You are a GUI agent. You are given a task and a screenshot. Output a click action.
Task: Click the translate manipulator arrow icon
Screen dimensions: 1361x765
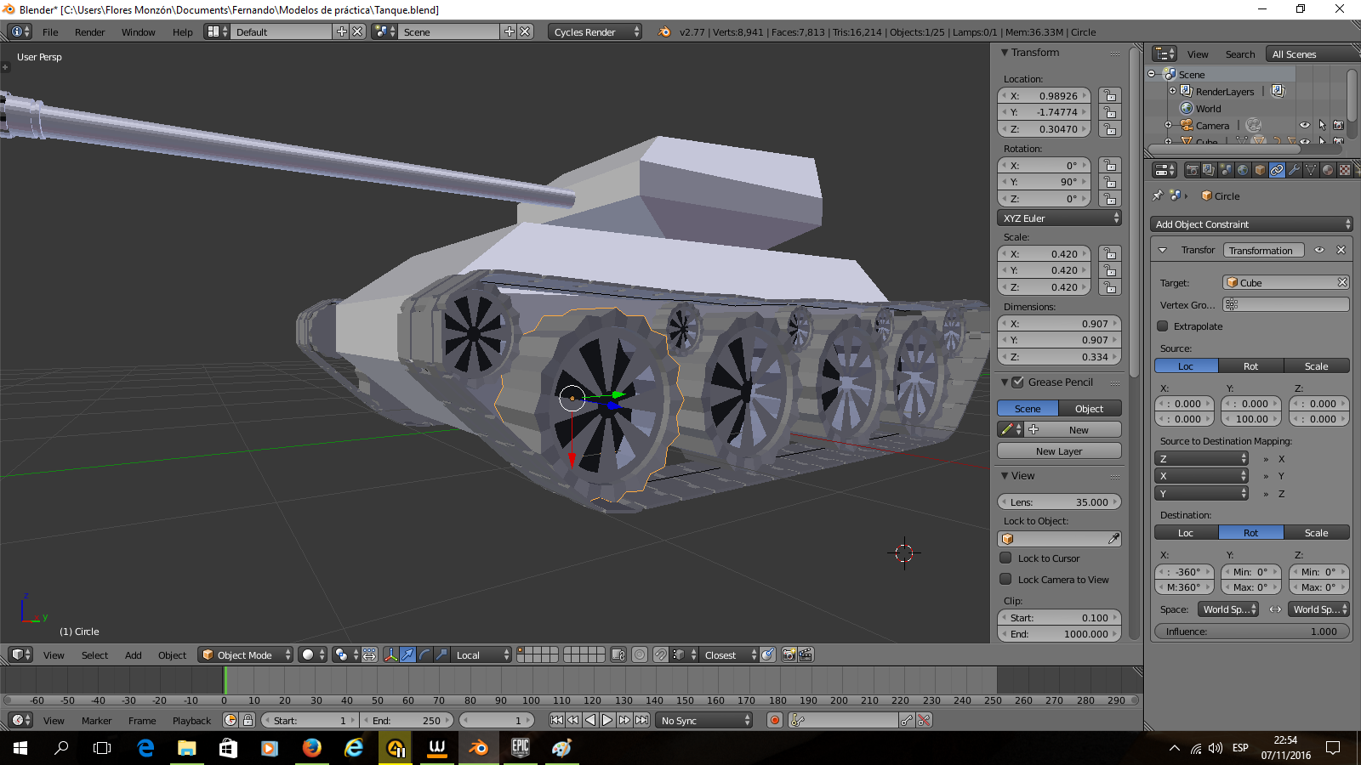[407, 654]
